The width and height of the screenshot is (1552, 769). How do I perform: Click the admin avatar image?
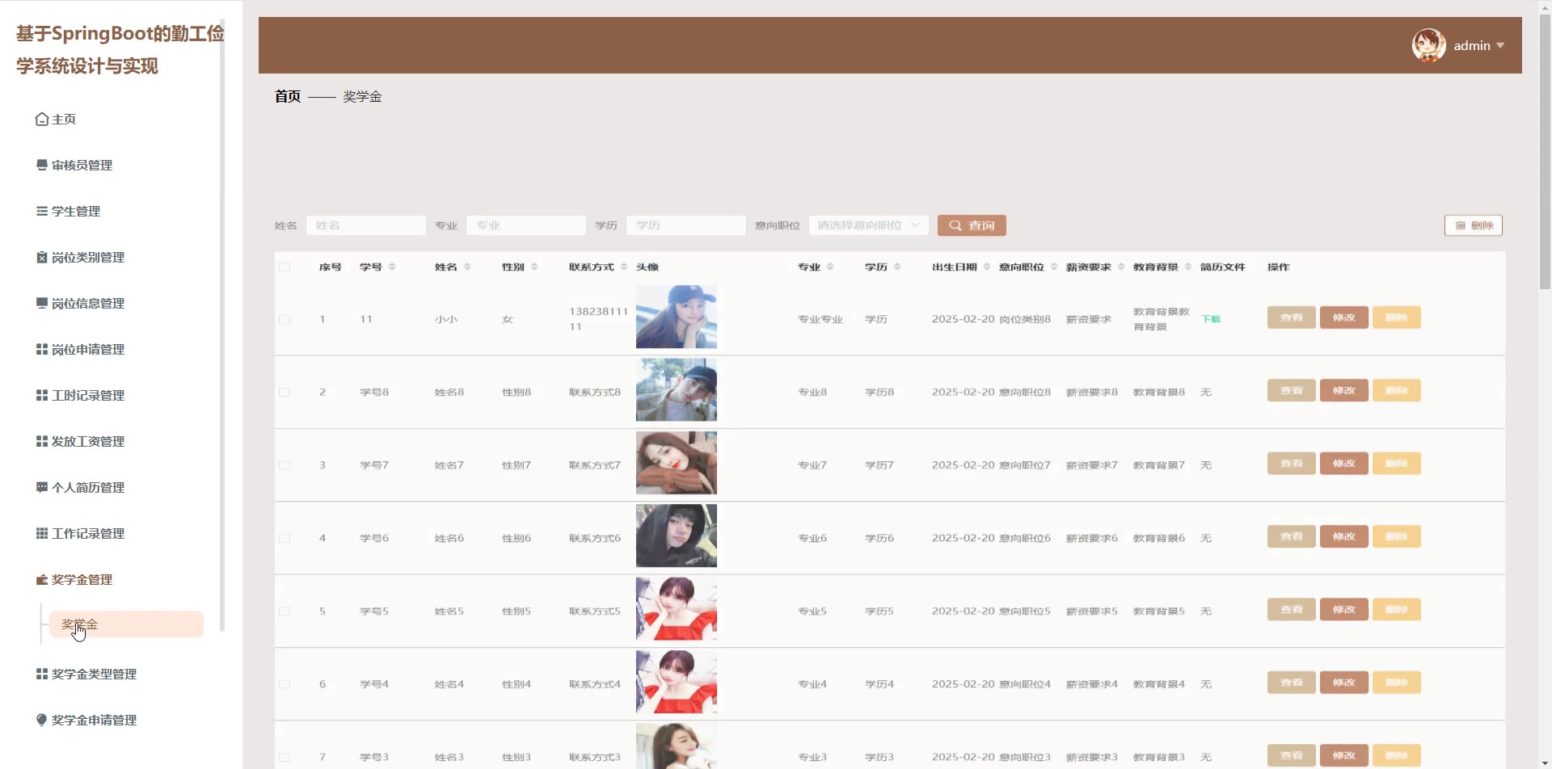pyautogui.click(x=1429, y=45)
